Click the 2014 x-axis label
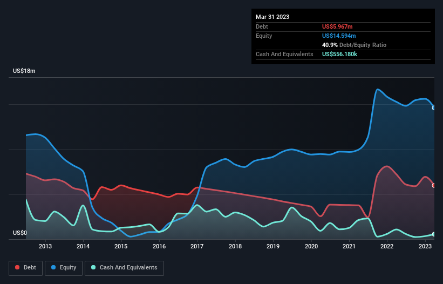This screenshot has height=284, width=443. point(83,246)
